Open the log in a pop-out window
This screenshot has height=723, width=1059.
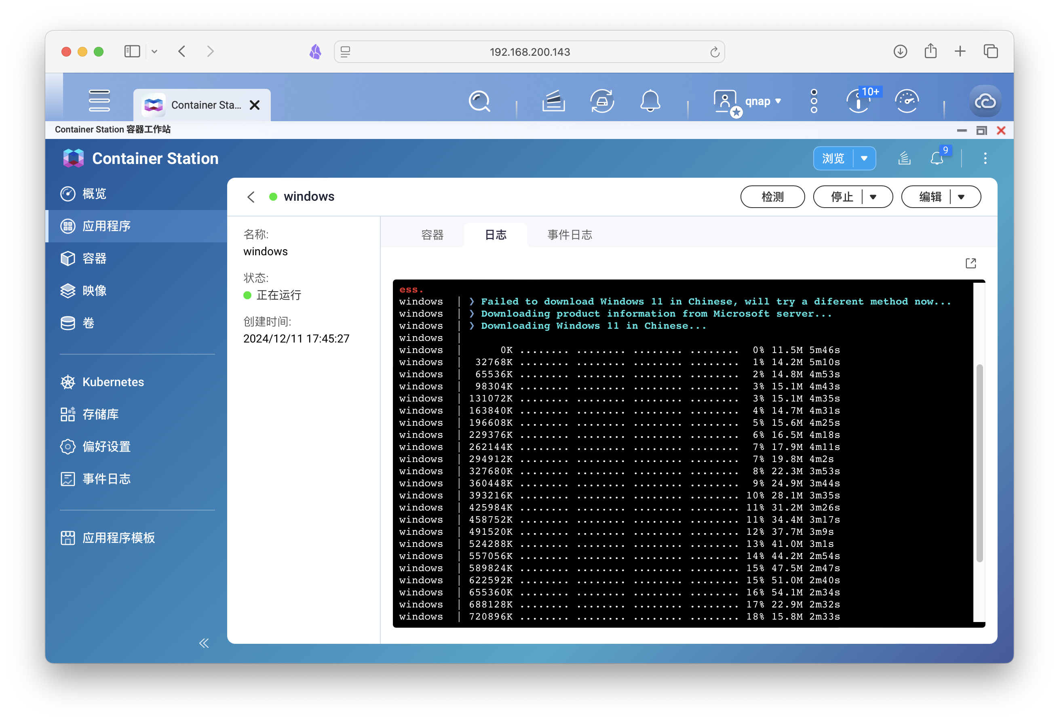pyautogui.click(x=970, y=263)
